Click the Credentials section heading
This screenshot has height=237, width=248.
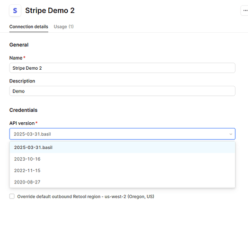pyautogui.click(x=23, y=110)
